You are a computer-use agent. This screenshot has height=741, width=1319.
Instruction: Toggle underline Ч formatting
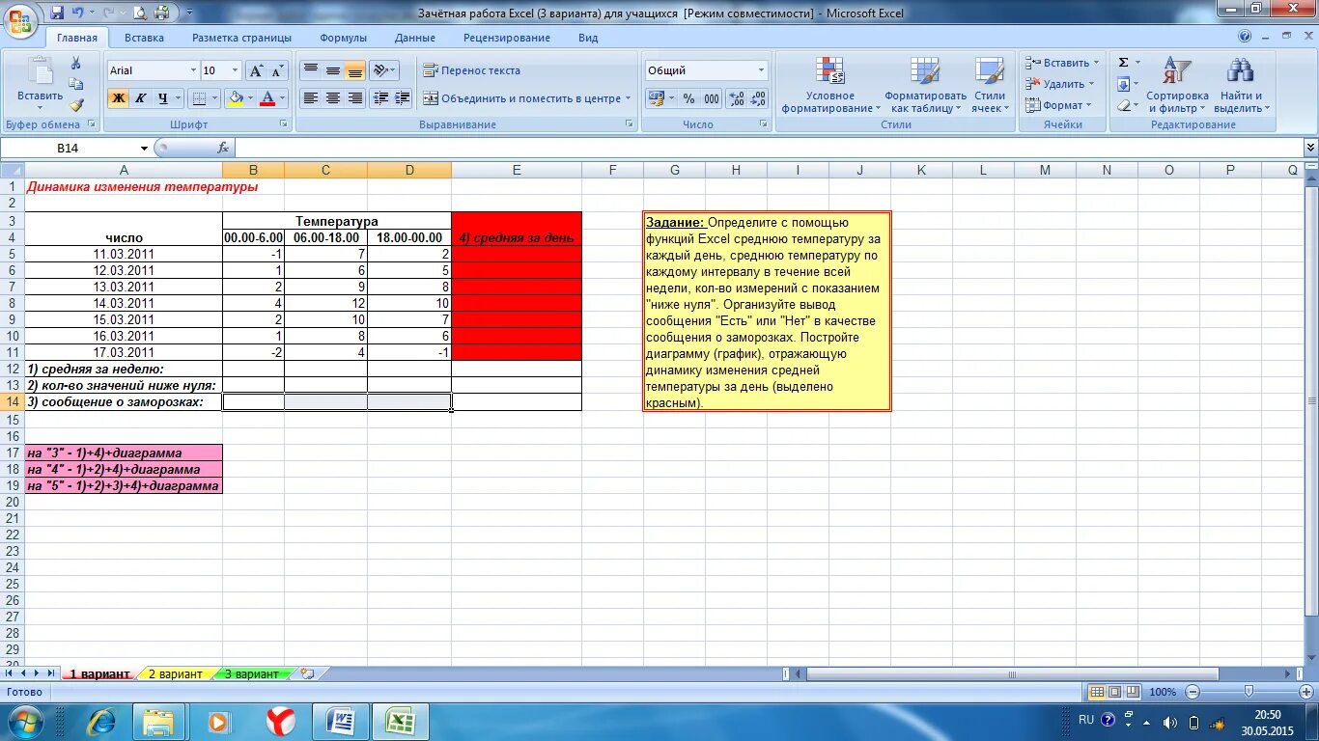coord(163,98)
